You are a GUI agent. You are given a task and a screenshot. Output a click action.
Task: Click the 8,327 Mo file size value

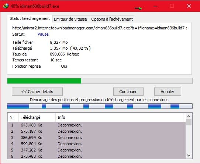tap(59, 42)
